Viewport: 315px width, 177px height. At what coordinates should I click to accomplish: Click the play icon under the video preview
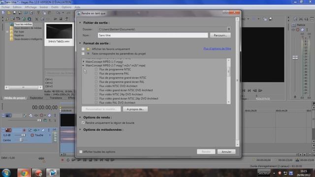[260, 90]
